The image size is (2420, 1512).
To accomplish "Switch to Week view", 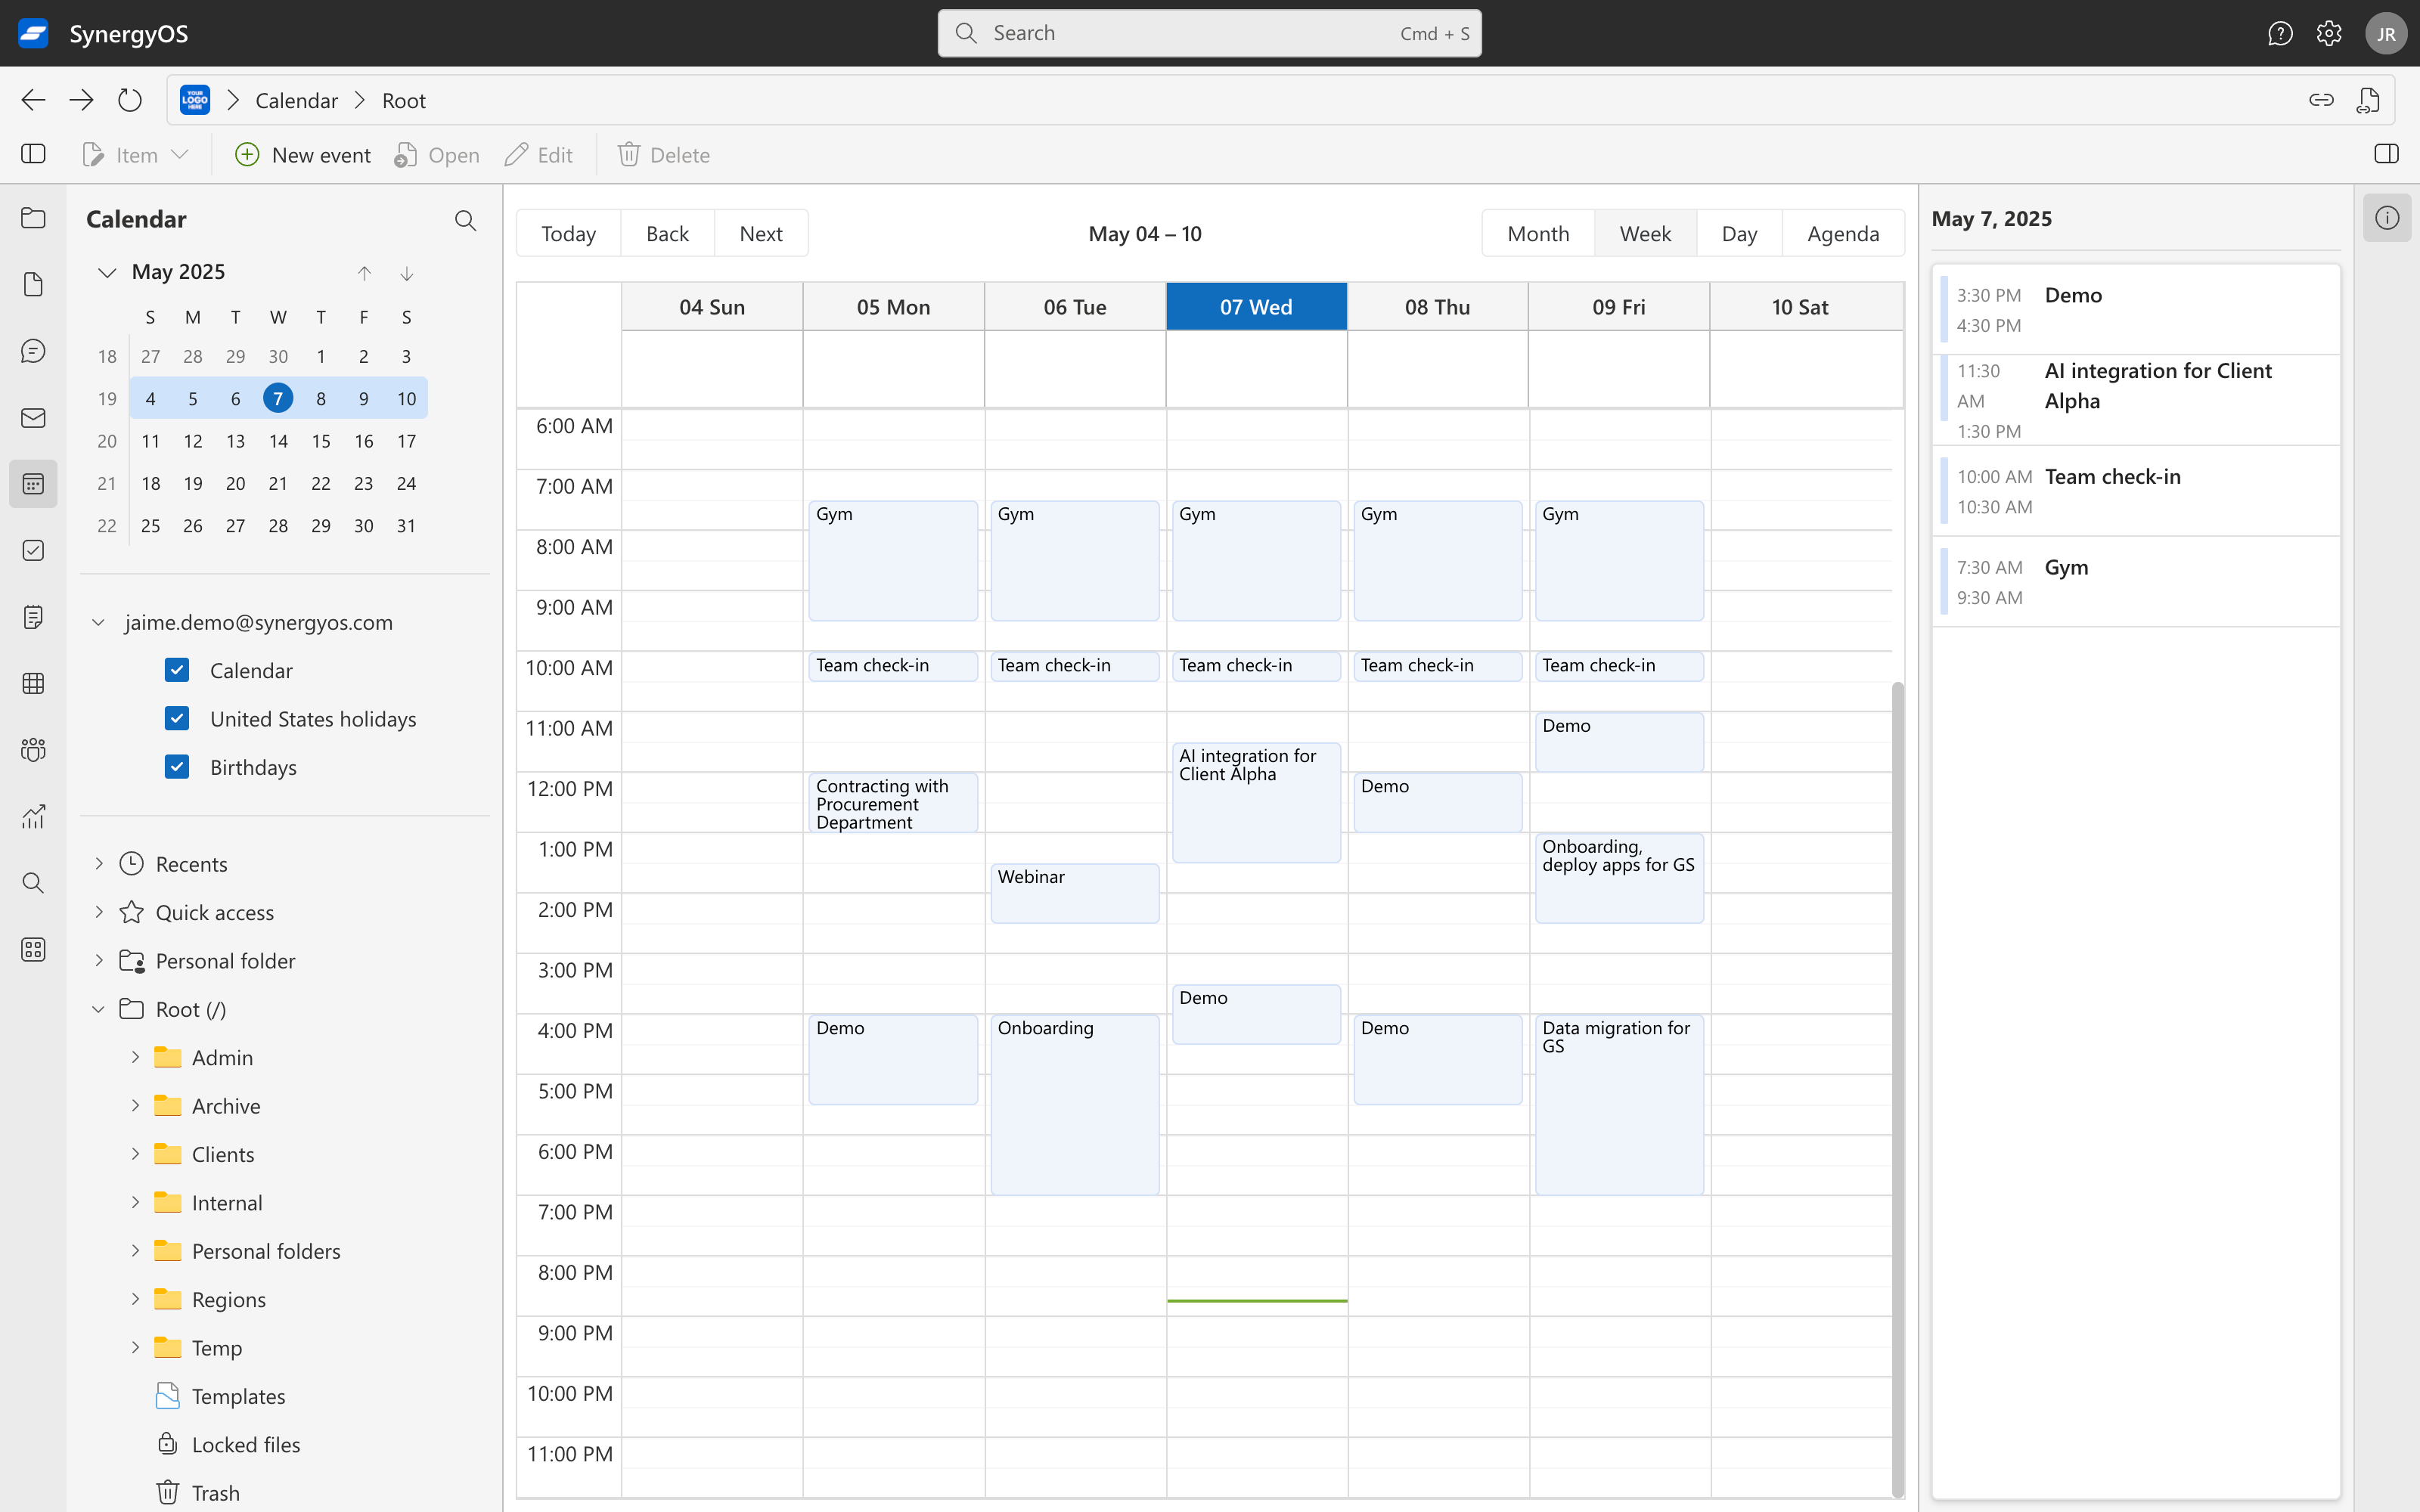I will (x=1645, y=233).
